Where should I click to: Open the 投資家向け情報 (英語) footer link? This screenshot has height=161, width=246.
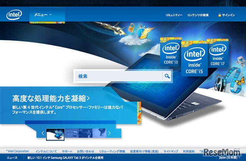[x=145, y=151]
